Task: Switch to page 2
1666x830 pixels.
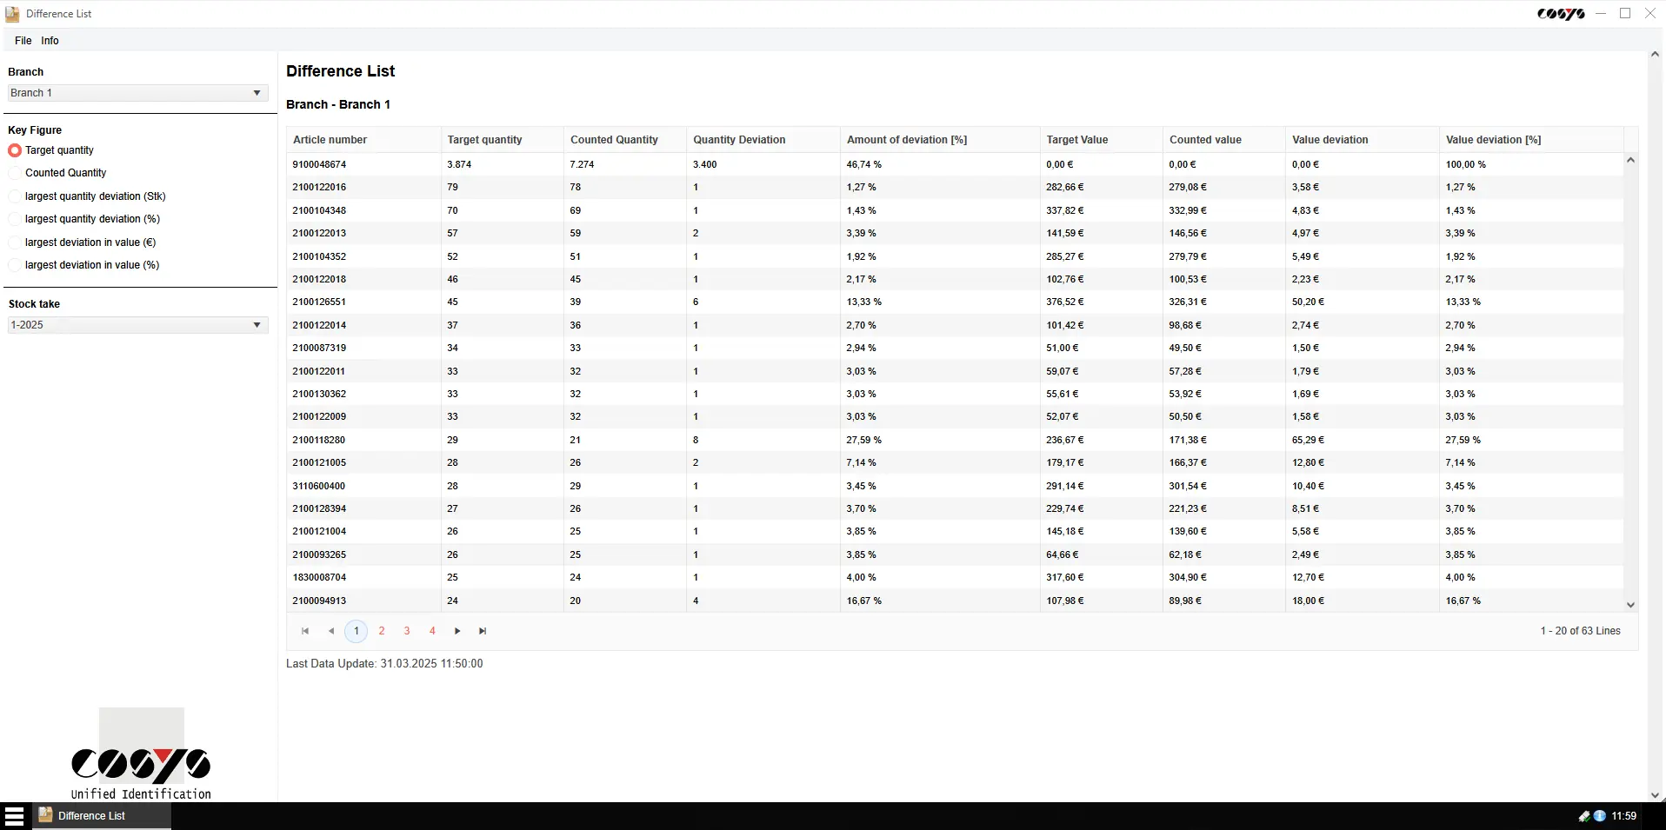Action: [382, 631]
